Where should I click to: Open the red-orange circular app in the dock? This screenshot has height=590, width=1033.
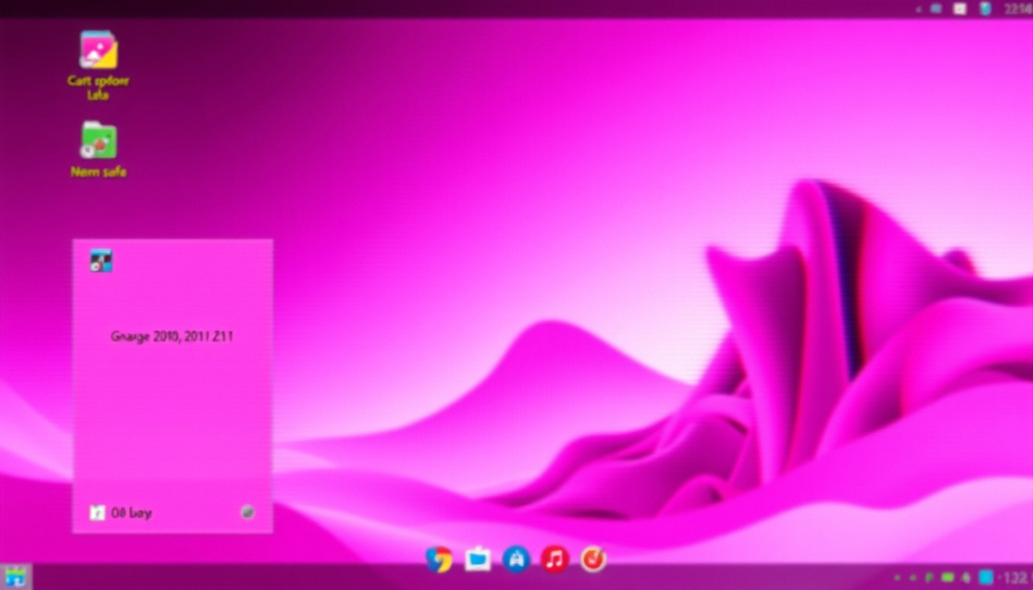pos(593,559)
